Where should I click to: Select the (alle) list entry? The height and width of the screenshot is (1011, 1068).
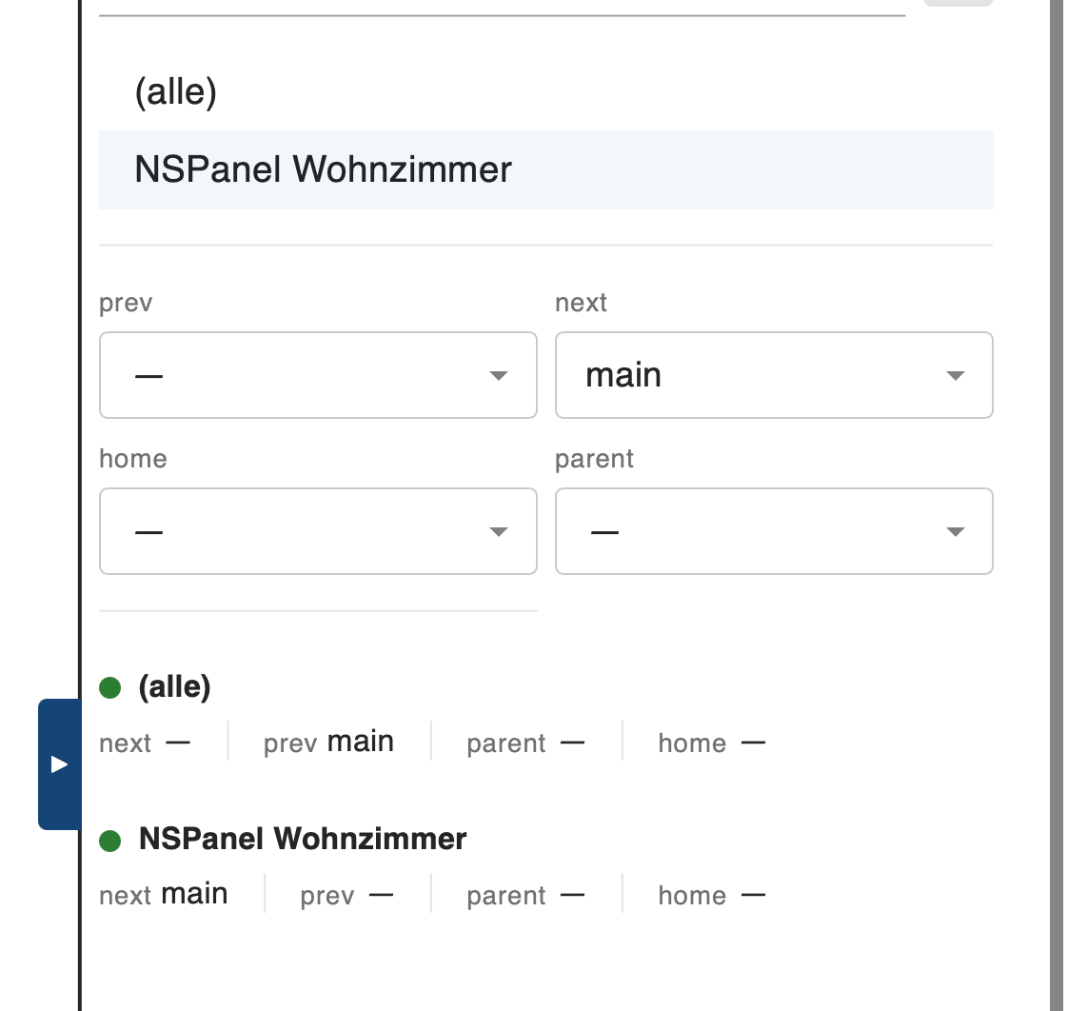click(177, 92)
